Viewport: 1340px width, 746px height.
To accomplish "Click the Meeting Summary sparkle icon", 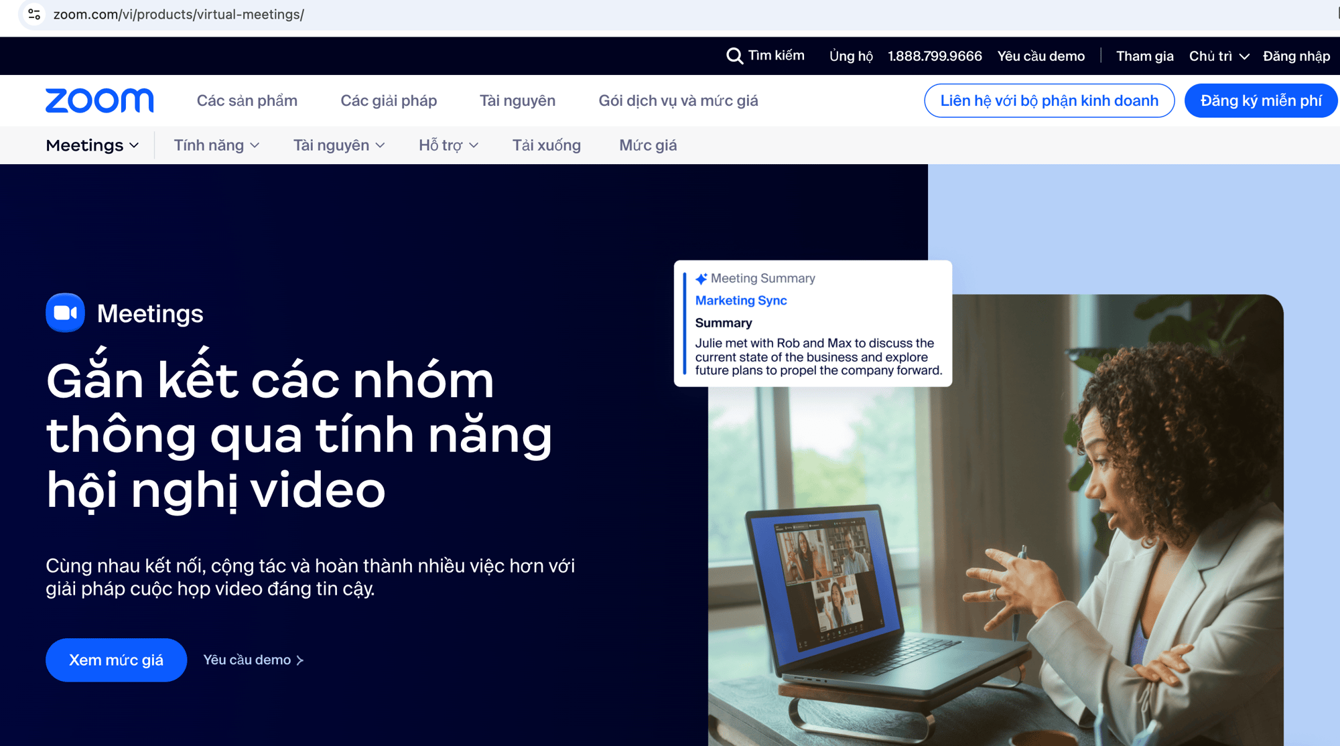I will pos(701,279).
